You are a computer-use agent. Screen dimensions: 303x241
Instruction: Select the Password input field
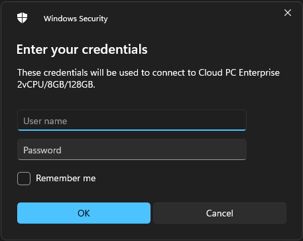coord(132,149)
